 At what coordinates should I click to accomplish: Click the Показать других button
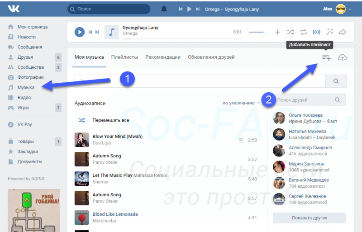click(x=310, y=218)
